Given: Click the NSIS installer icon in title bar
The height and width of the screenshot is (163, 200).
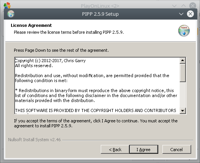Looking at the screenshot, I should [11, 14].
